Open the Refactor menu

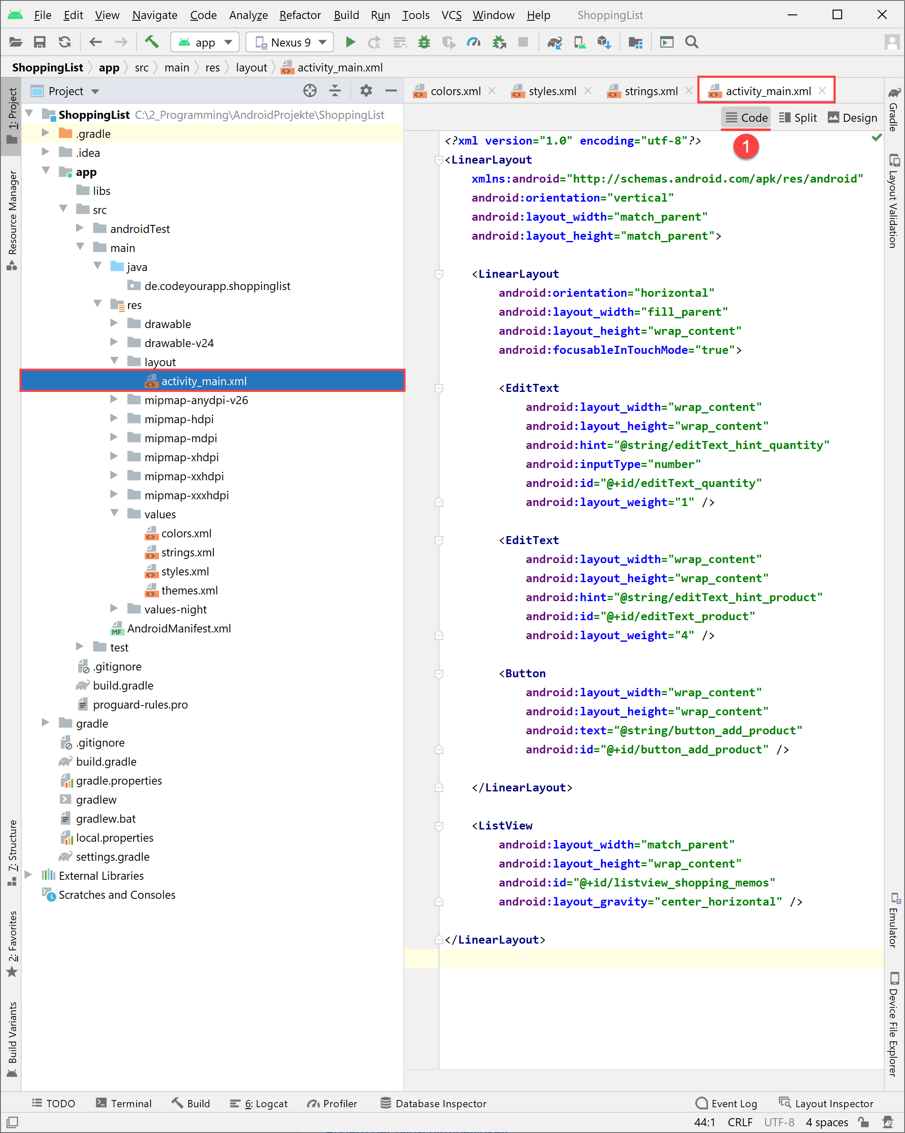(x=299, y=15)
